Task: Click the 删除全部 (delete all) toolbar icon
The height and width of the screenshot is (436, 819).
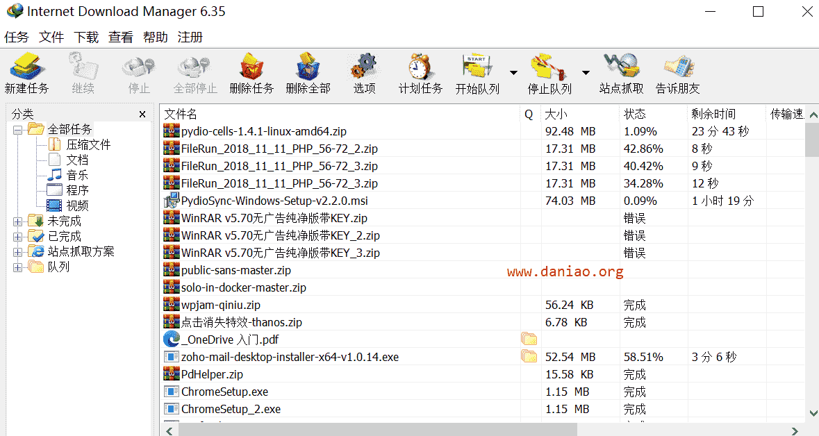Action: 308,67
